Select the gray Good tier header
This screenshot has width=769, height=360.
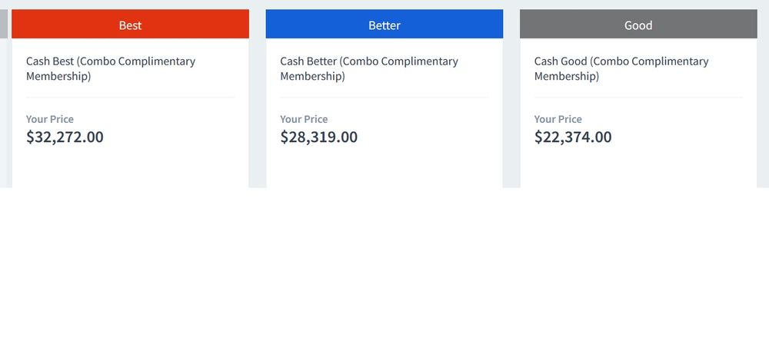click(x=638, y=25)
